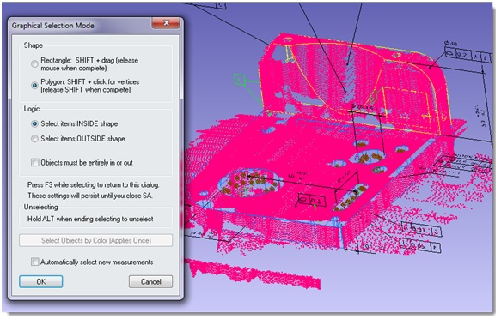Viewport: 501px width, 325px height.
Task: Tick Automatically select new measurements checkbox
Action: click(35, 262)
